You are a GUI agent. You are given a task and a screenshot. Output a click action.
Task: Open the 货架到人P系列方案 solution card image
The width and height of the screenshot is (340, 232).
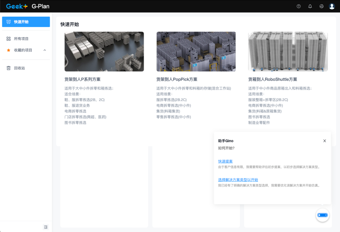[x=104, y=51]
